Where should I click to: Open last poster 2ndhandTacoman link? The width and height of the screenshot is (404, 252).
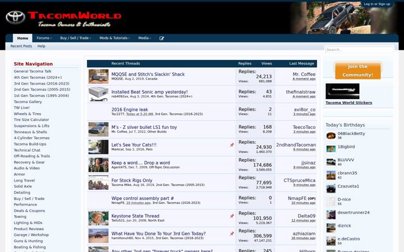pos(296,145)
